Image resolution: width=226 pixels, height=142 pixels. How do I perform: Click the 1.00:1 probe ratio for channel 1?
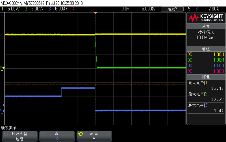pos(219,54)
